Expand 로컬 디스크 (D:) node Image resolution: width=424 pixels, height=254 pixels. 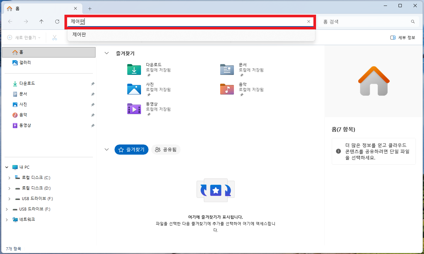[9, 188]
